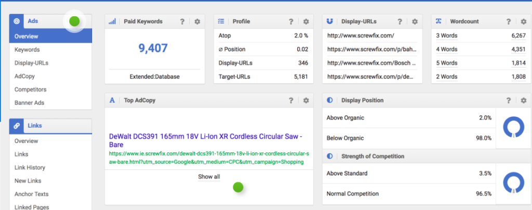This screenshot has height=210, width=532.
Task: Click the Wordcount panel gear icon
Action: point(523,22)
